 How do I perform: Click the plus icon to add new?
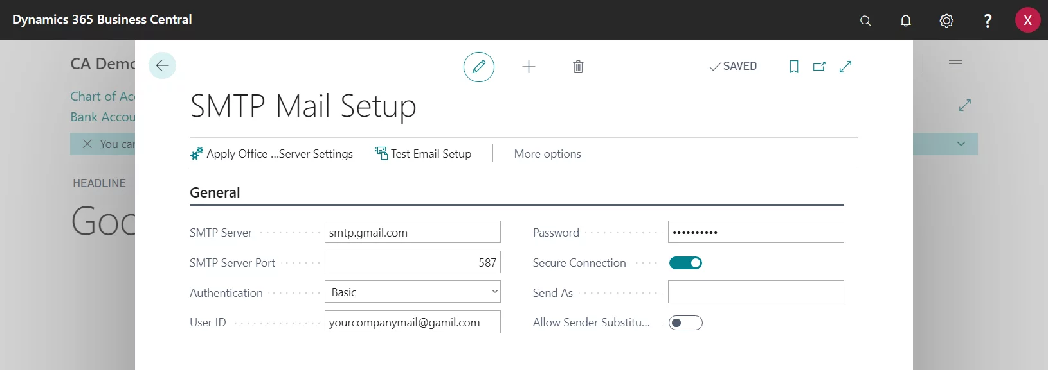coord(529,67)
